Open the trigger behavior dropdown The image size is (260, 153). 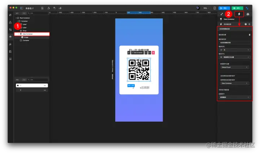pyautogui.click(x=234, y=57)
